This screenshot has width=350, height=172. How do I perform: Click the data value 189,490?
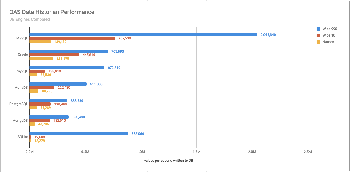[61, 42]
